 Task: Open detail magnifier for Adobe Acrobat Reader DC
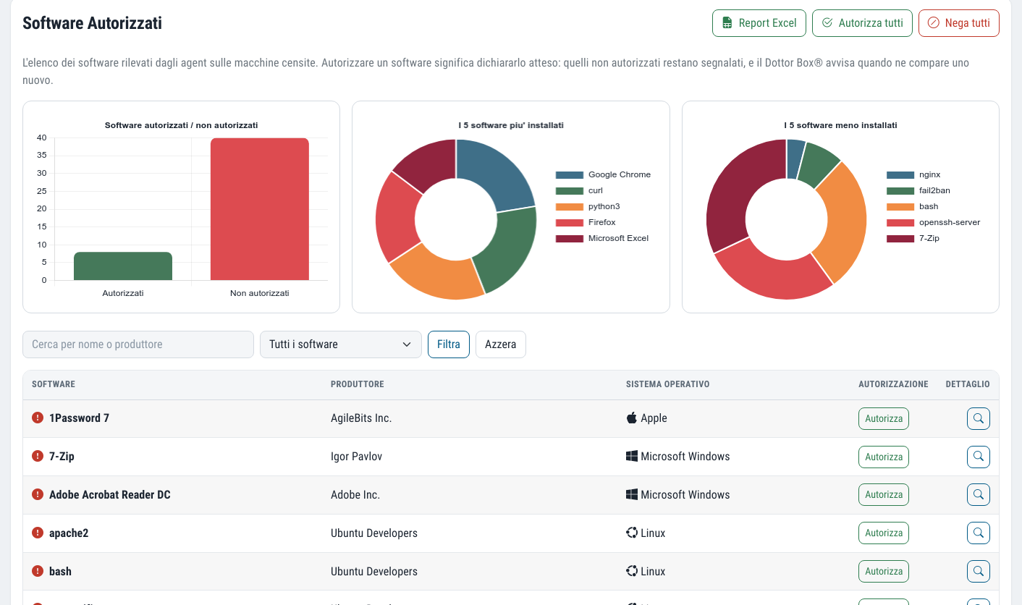(979, 495)
